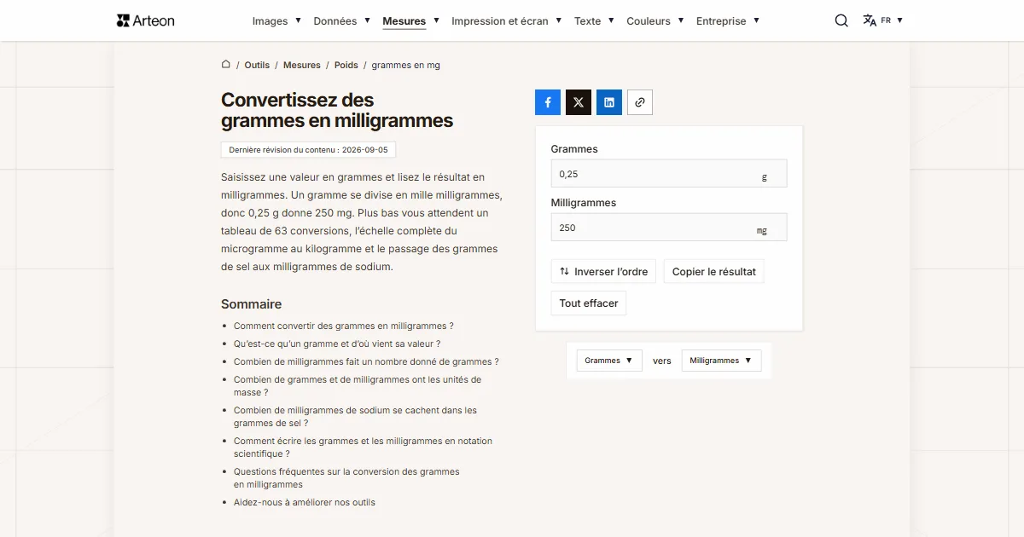Open 'Combien de milligrammes fait un nombre donné' link
Image resolution: width=1024 pixels, height=537 pixels.
[x=366, y=361]
